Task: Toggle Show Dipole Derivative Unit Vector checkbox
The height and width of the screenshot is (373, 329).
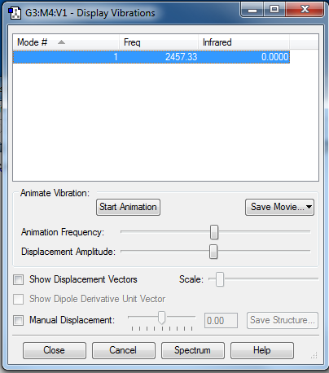Action: coord(19,299)
